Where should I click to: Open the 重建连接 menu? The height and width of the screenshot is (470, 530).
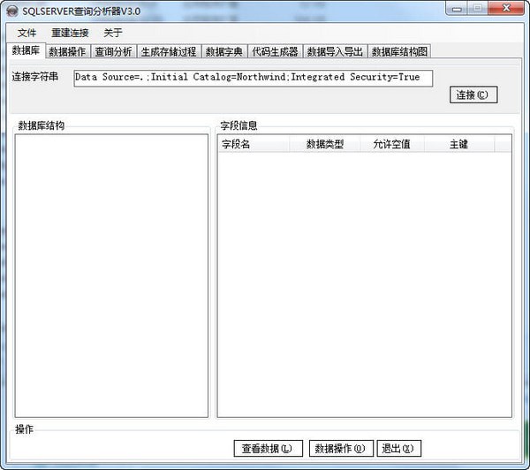pos(70,33)
